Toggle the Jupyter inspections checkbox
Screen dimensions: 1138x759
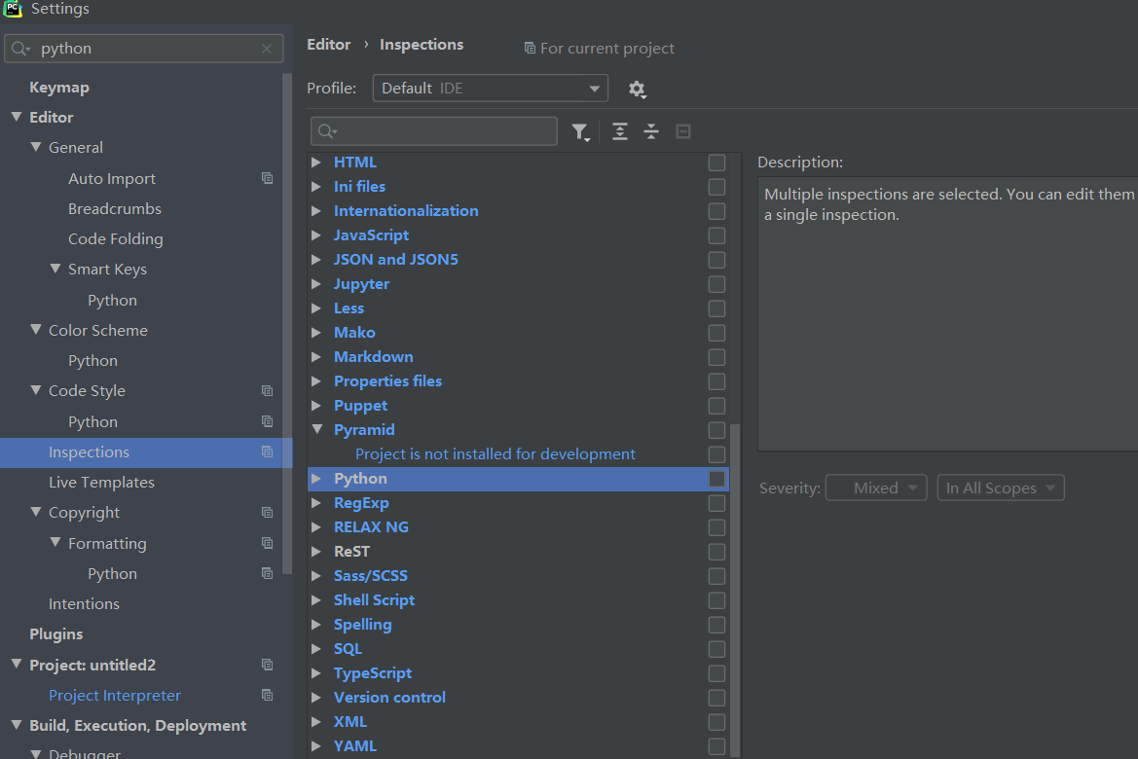716,284
